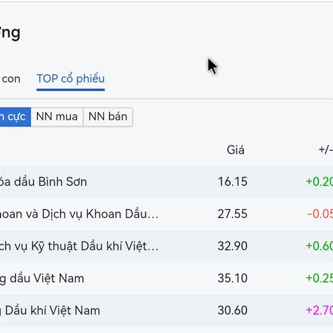Open the Dầu khí Việt Nam stock
Viewport: 333px width, 333px height.
point(50,310)
